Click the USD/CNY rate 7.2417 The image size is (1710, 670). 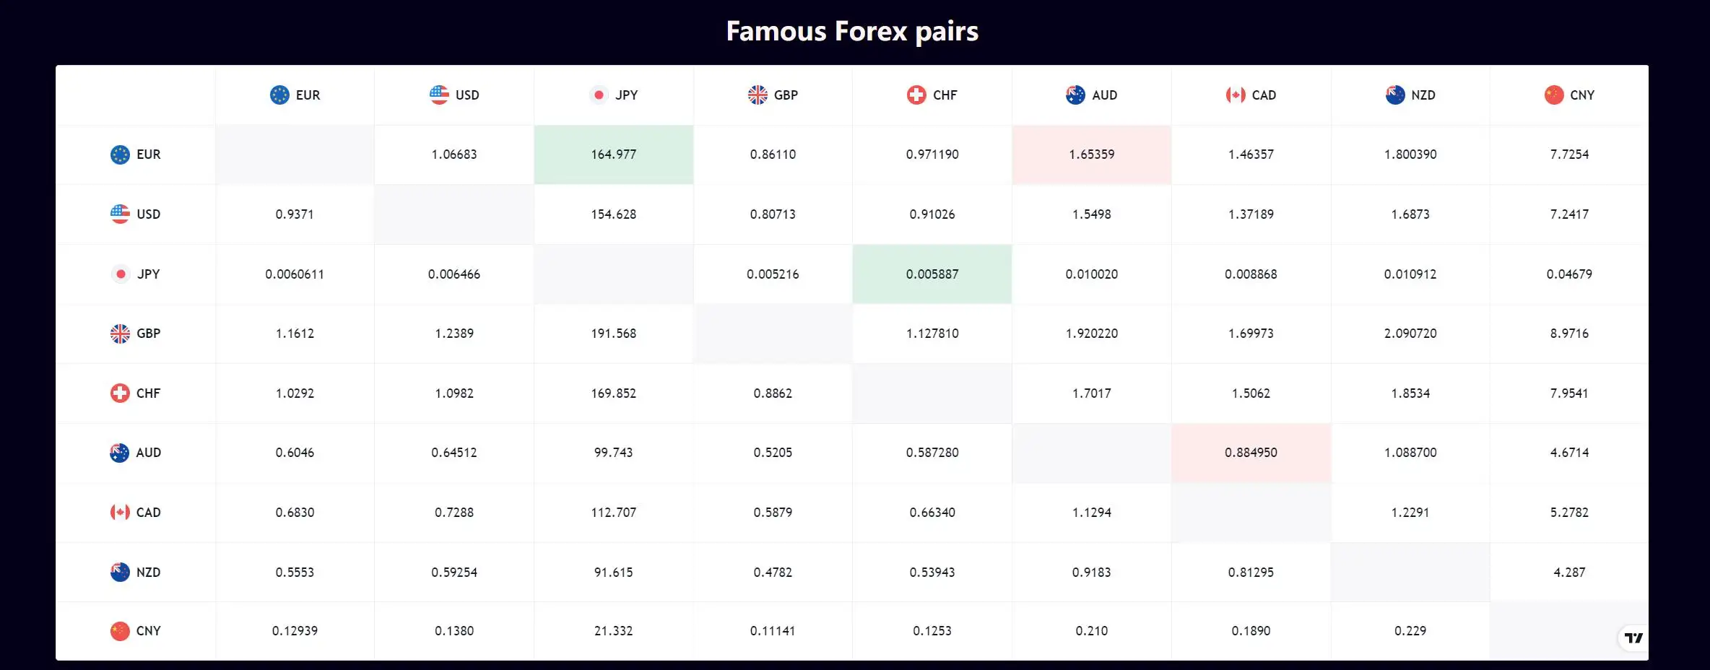pyautogui.click(x=1569, y=214)
